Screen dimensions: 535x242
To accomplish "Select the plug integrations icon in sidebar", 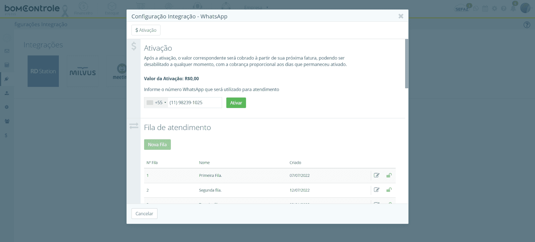I will pyautogui.click(x=7, y=79).
